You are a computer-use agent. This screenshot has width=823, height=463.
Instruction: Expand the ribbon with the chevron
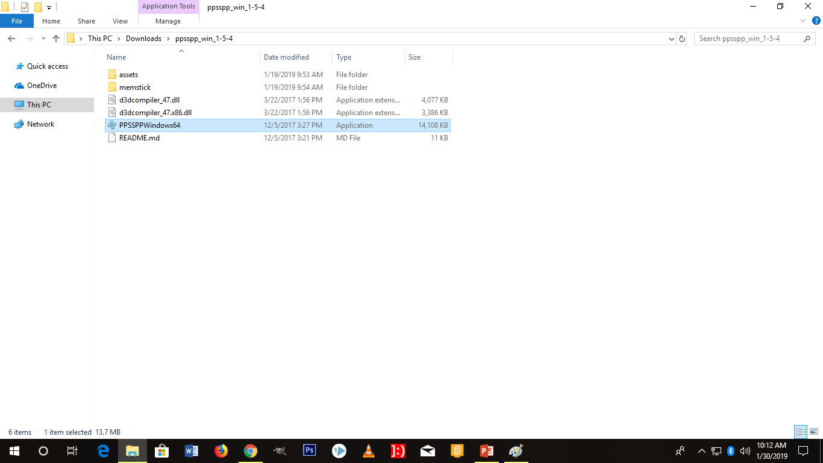pos(803,21)
